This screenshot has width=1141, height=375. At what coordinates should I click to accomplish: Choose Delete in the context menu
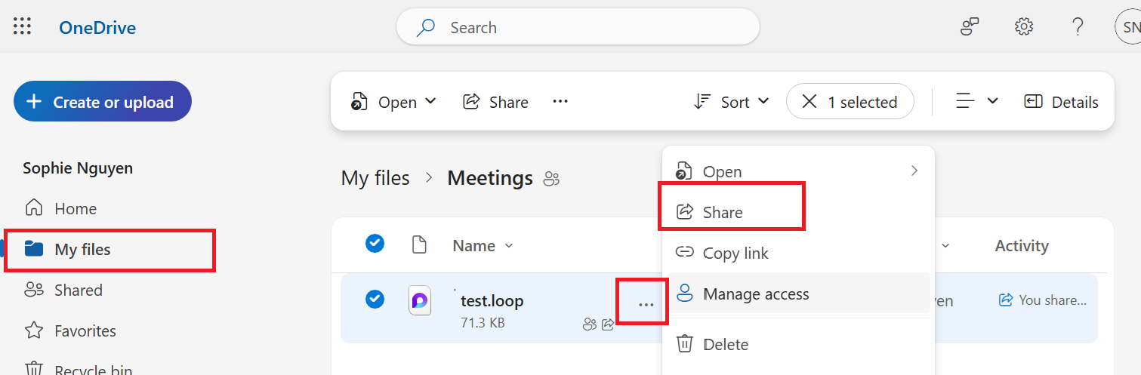(x=799, y=344)
